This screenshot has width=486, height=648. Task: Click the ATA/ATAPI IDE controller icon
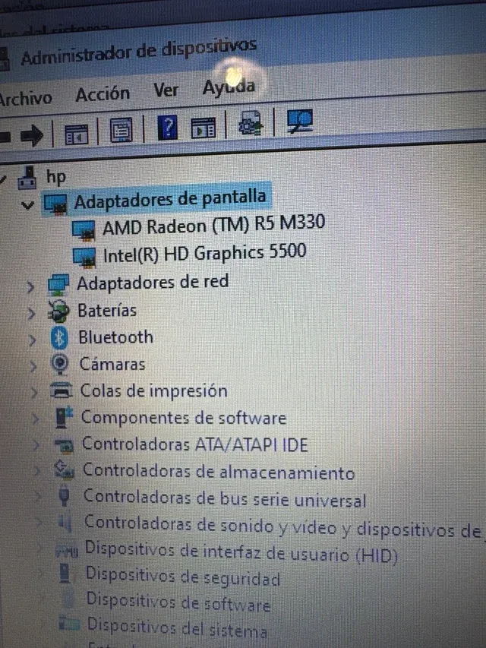(64, 445)
